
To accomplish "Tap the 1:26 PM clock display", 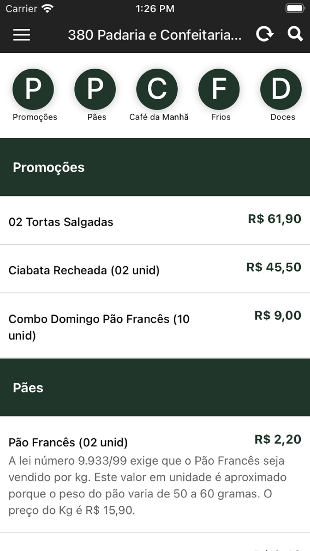I will click(154, 8).
